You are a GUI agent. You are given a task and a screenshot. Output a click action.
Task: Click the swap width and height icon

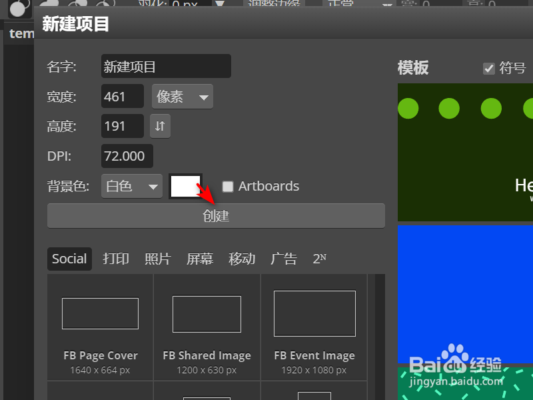point(160,126)
